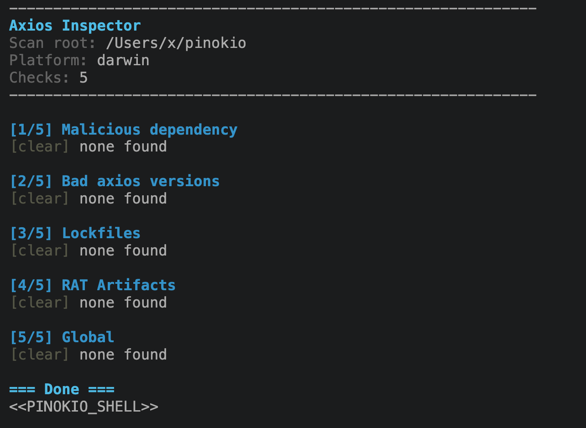Viewport: 586px width, 428px height.
Task: Click none found under Malicious dependency
Action: (123, 147)
